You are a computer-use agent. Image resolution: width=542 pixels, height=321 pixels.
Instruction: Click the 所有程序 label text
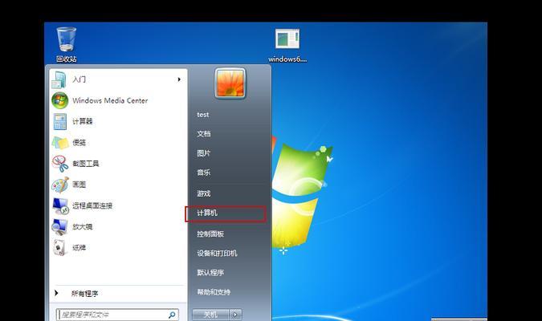point(84,294)
